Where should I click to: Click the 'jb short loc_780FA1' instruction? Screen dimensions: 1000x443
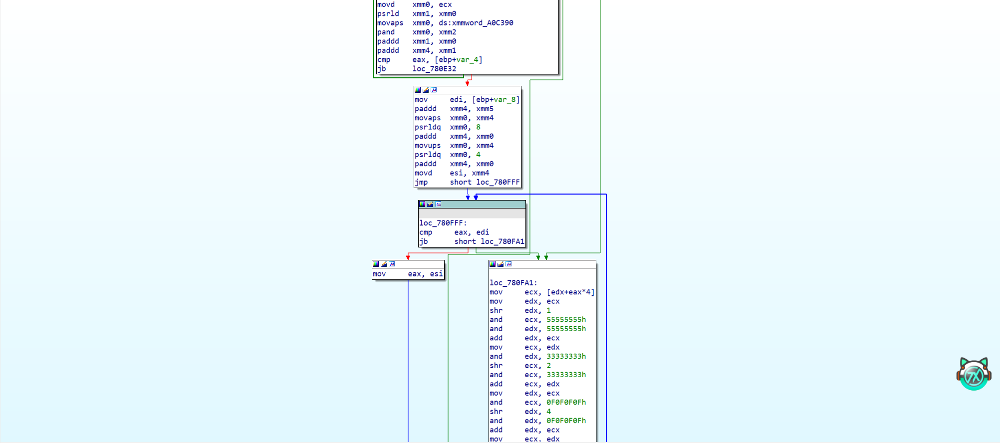pyautogui.click(x=472, y=241)
